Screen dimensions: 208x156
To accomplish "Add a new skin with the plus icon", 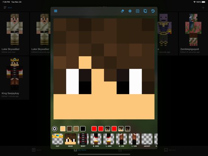I will [203, 8].
